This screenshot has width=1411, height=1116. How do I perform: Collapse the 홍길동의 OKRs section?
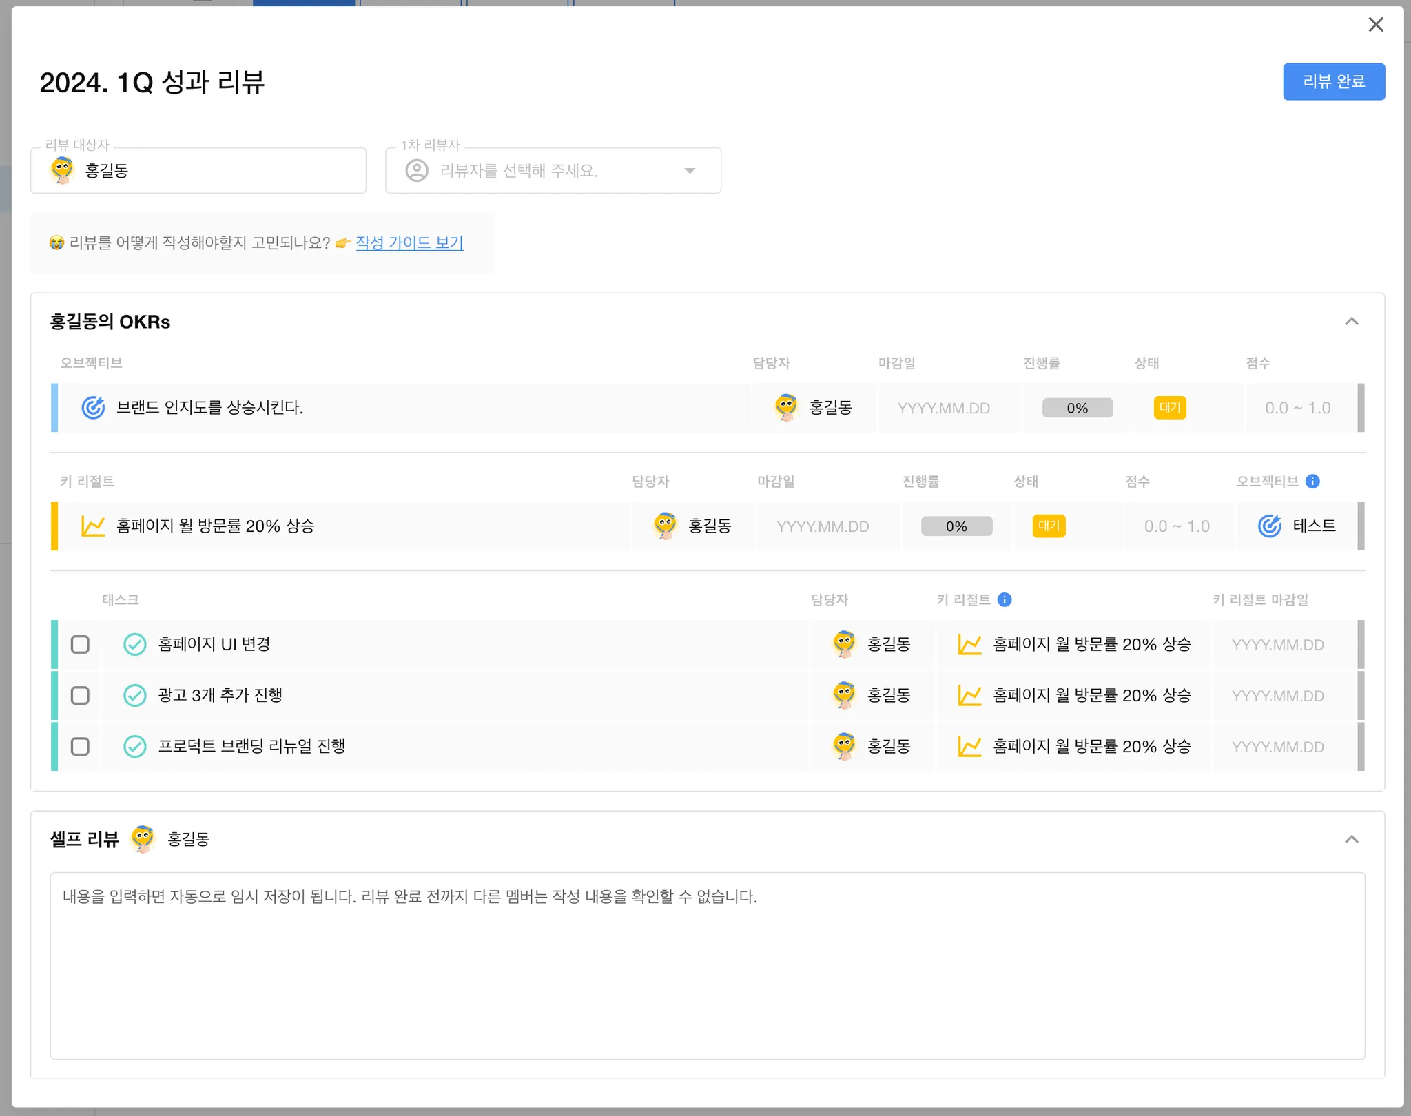[1351, 322]
